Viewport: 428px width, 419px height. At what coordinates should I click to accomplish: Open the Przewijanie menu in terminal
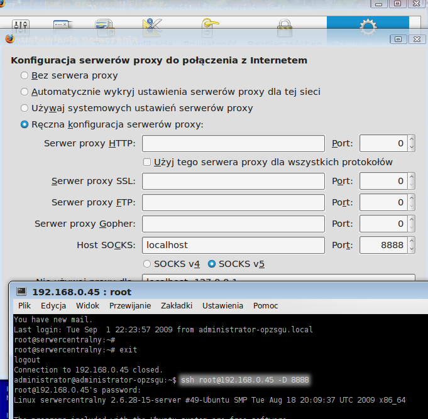[x=130, y=306]
